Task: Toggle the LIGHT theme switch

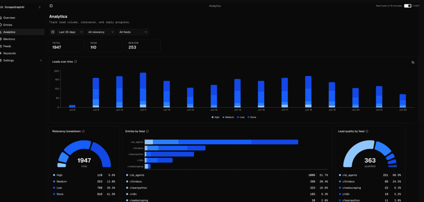Action: tap(407, 6)
